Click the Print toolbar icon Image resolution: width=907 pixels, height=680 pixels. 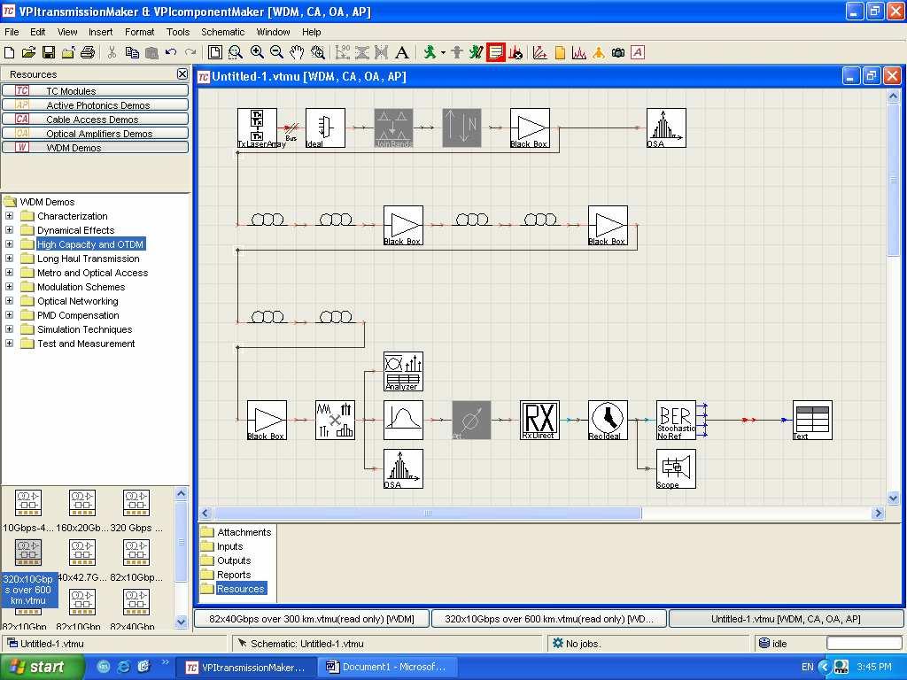tap(88, 52)
